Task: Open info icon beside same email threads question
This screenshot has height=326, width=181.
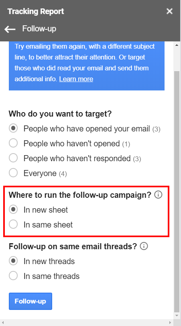Action: (x=144, y=246)
